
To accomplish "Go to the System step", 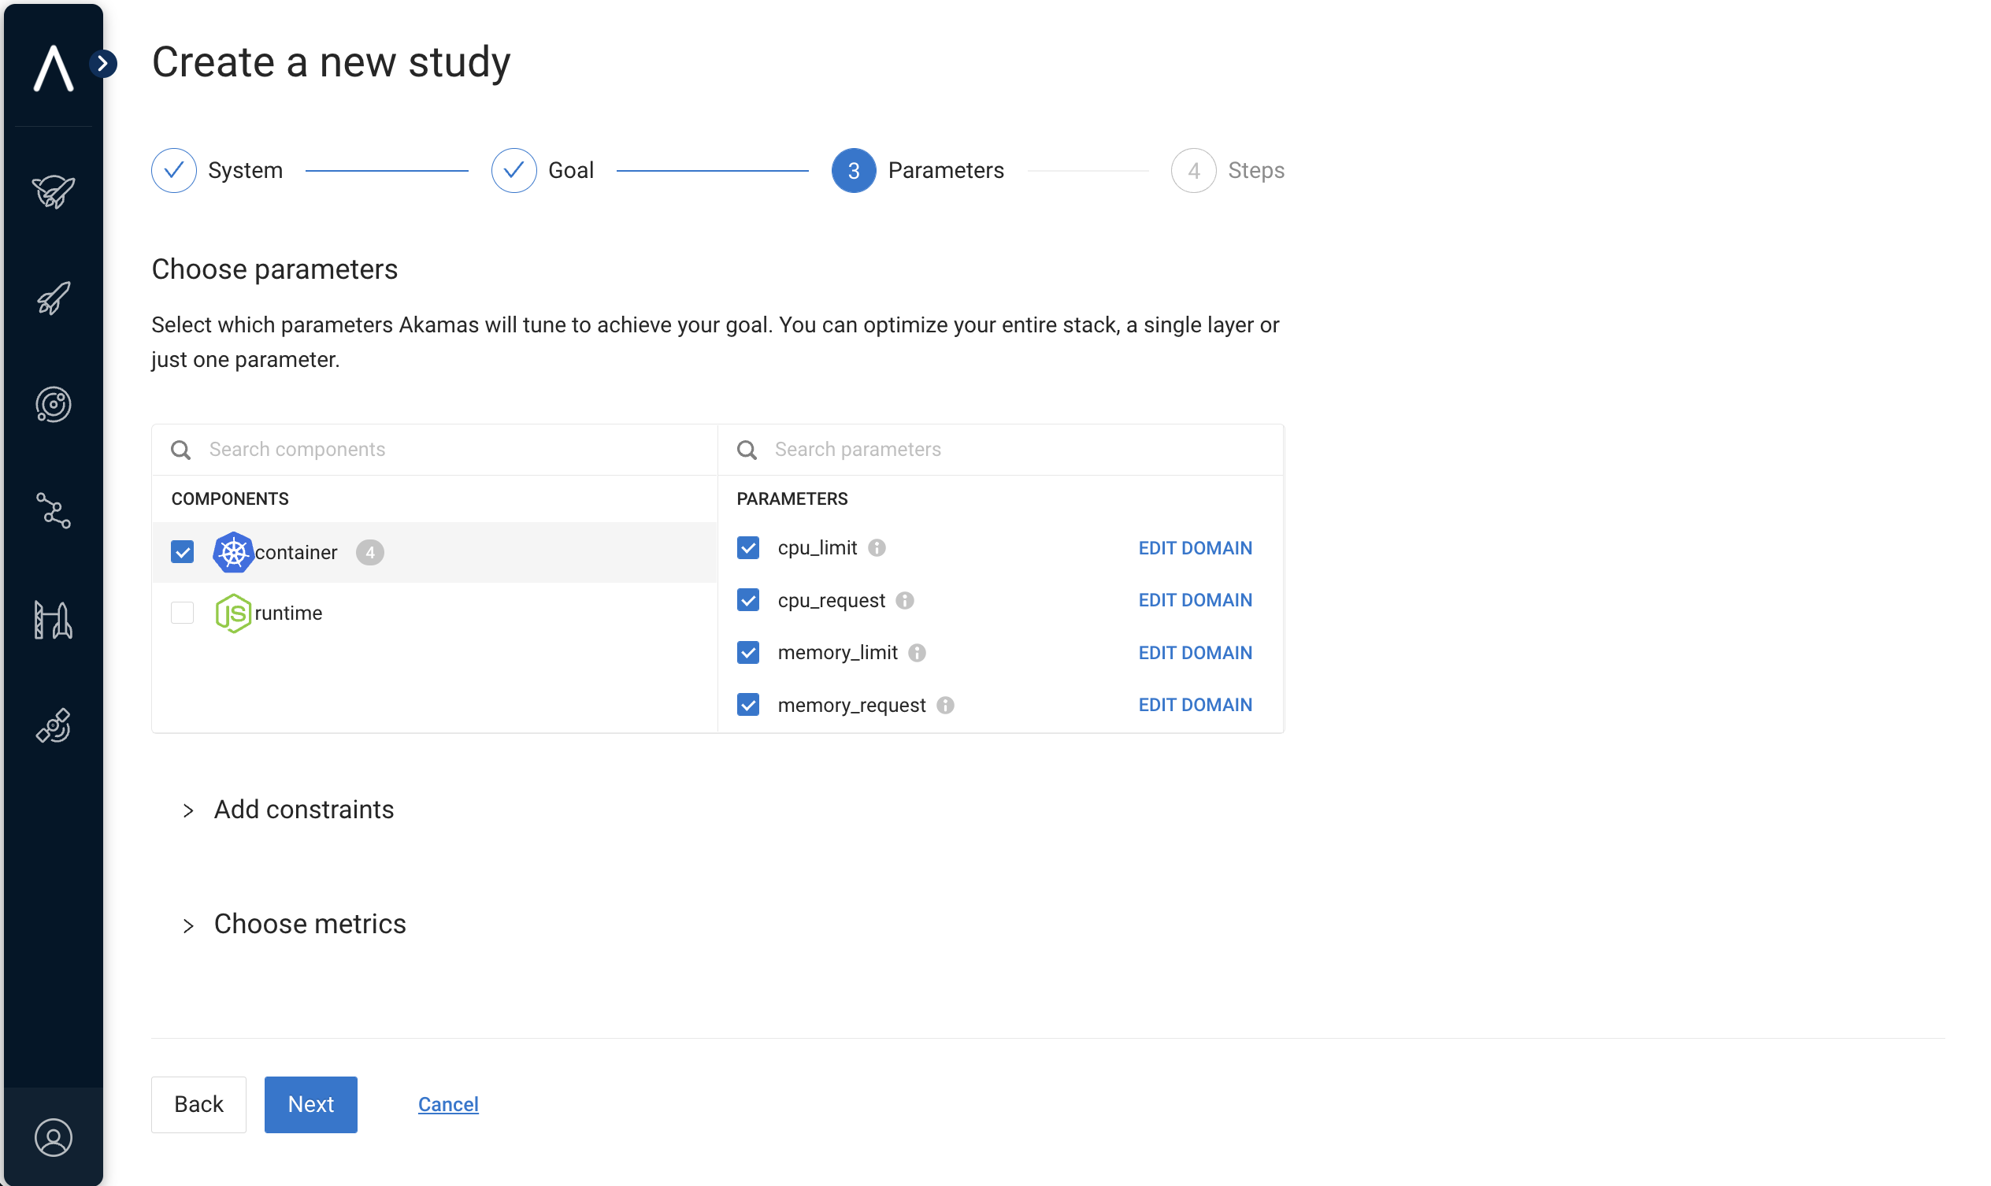I will coord(174,170).
